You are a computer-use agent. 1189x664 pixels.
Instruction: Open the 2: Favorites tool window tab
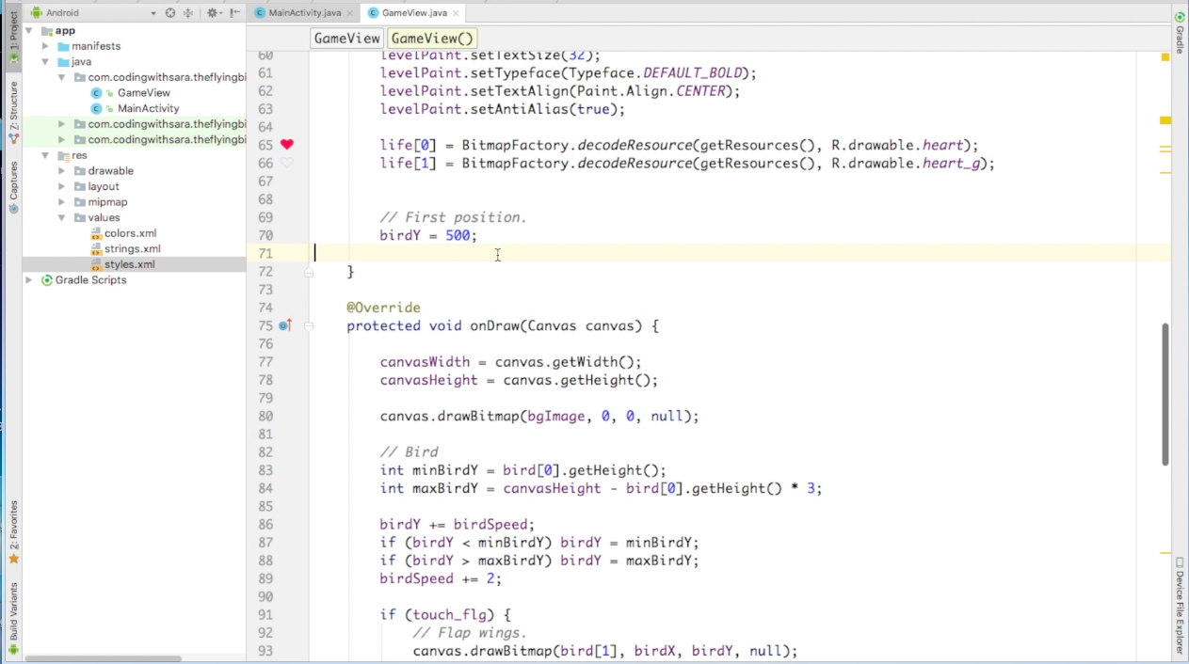pos(13,531)
